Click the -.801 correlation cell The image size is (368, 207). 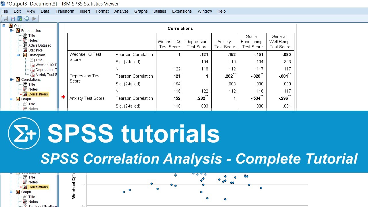click(x=285, y=76)
